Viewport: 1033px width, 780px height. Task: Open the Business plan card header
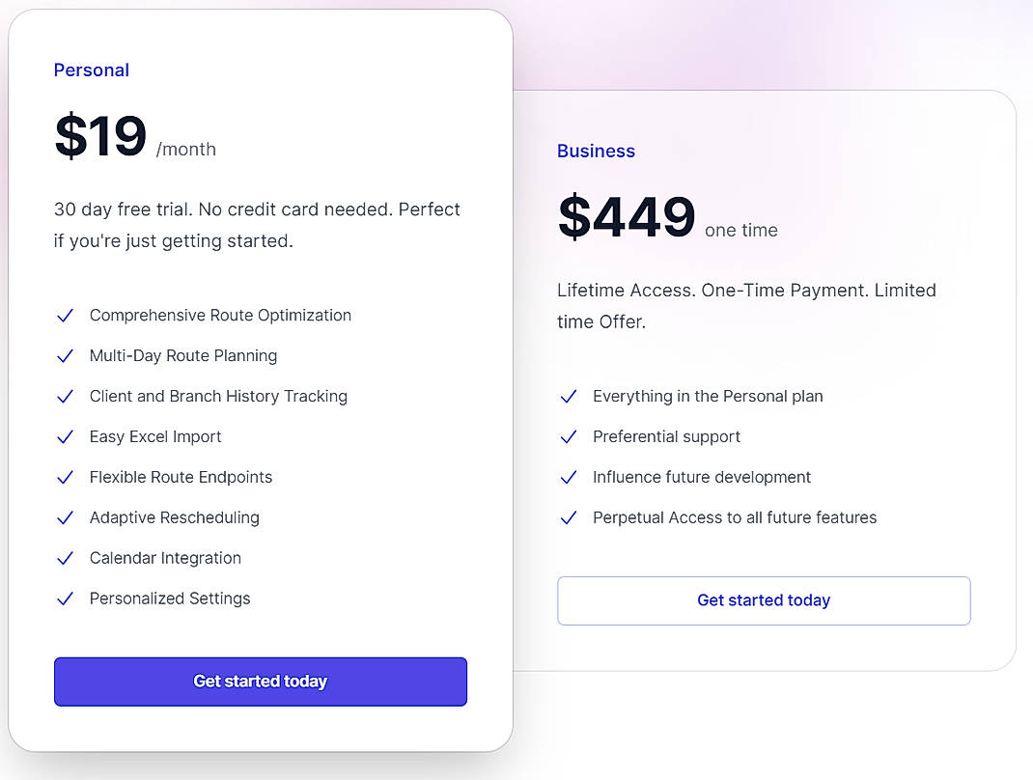click(596, 151)
